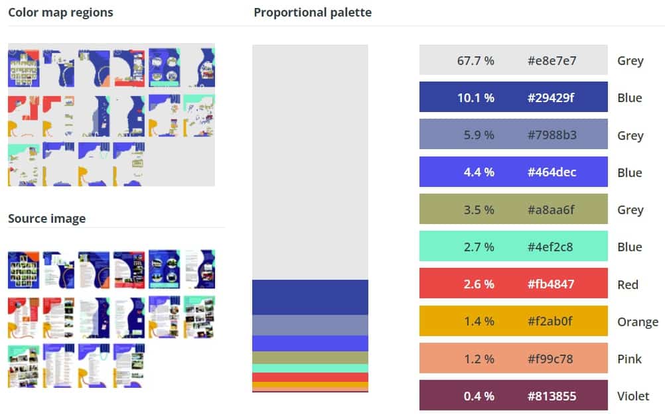Click the Color map regions image
Image resolution: width=665 pixels, height=415 pixels.
111,115
